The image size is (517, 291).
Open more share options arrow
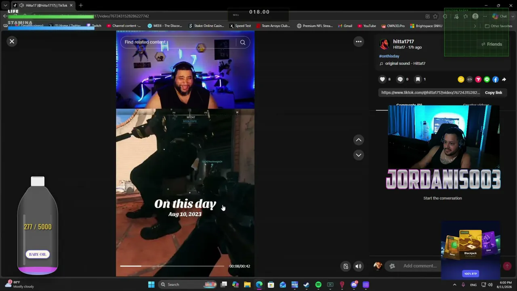tap(504, 80)
